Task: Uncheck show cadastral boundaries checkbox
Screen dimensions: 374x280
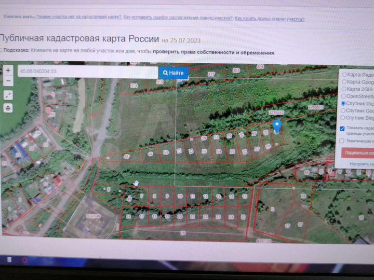Action: [342, 129]
